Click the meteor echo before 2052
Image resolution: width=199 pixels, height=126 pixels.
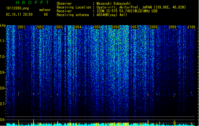point(34,94)
